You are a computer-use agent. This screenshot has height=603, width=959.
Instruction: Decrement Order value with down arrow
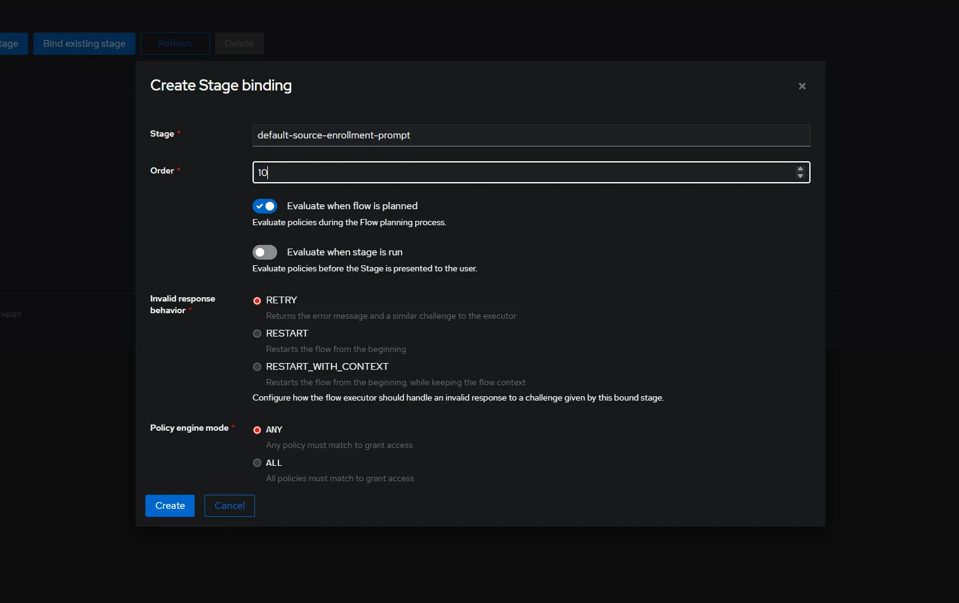(x=800, y=177)
